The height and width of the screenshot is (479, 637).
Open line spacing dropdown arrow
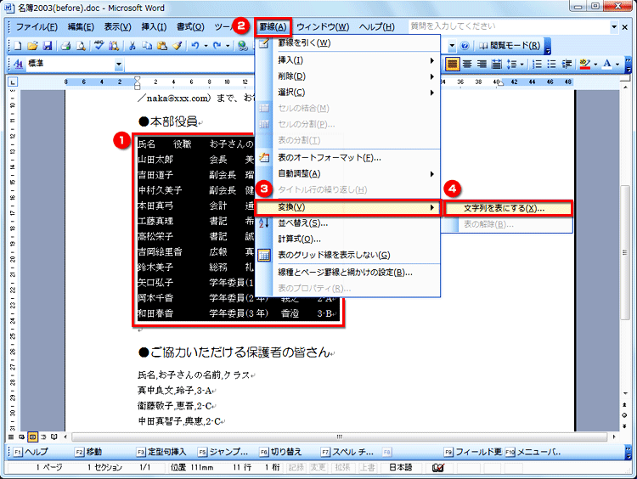coord(522,64)
